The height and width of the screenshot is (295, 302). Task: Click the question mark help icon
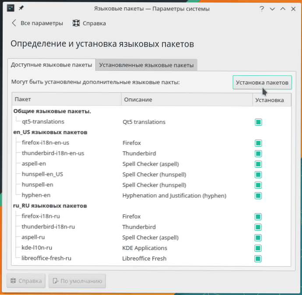261,9
